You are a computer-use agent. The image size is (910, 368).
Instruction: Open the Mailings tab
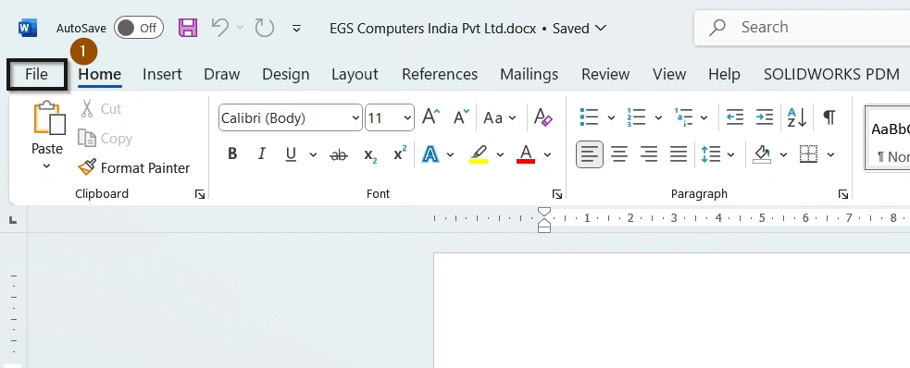(x=529, y=74)
